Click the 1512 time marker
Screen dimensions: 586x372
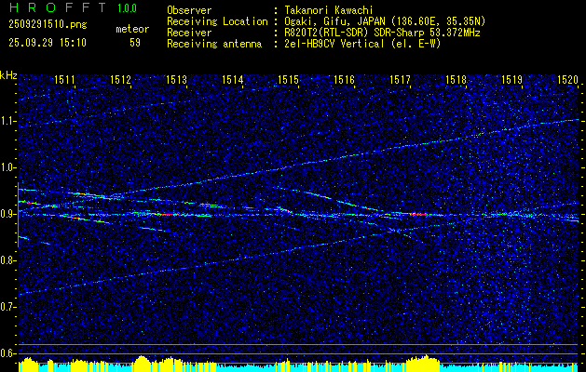121,79
